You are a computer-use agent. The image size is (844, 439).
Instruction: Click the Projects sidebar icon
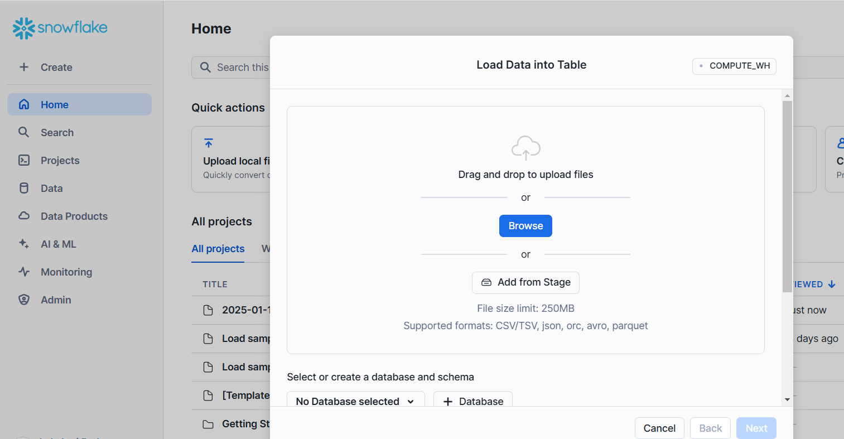24,161
